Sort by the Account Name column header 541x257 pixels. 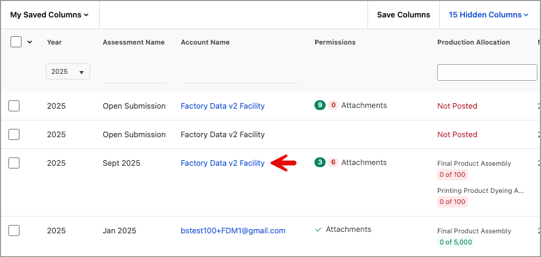[x=205, y=42]
